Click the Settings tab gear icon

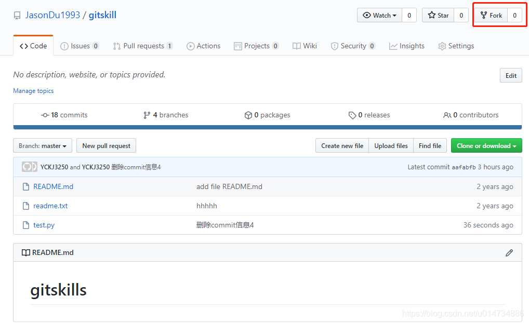[x=442, y=46]
